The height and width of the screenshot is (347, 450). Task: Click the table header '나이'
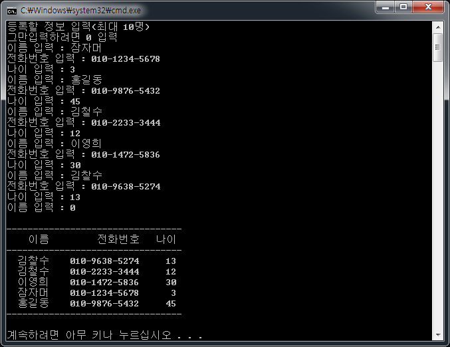coord(166,239)
